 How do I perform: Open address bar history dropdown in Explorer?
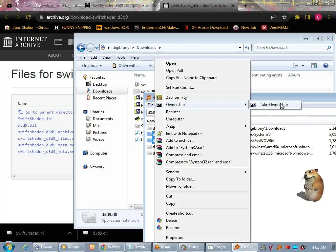(240, 48)
